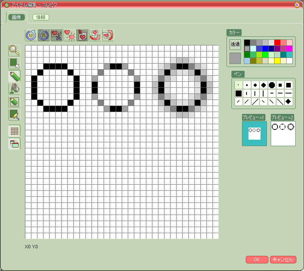This screenshot has height=271, width=304.
Task: Click the overlapping windows icon in left sidebar
Action: coord(14,144)
